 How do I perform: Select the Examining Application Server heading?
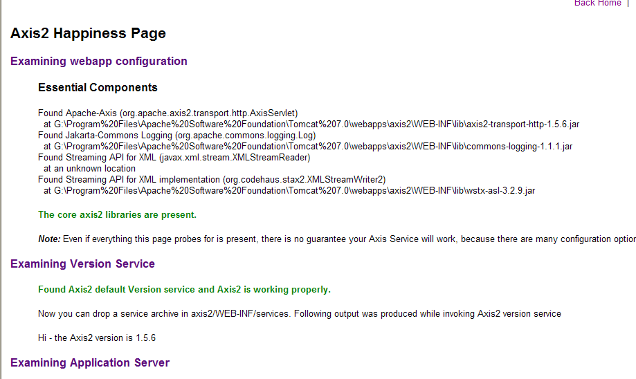[90, 363]
